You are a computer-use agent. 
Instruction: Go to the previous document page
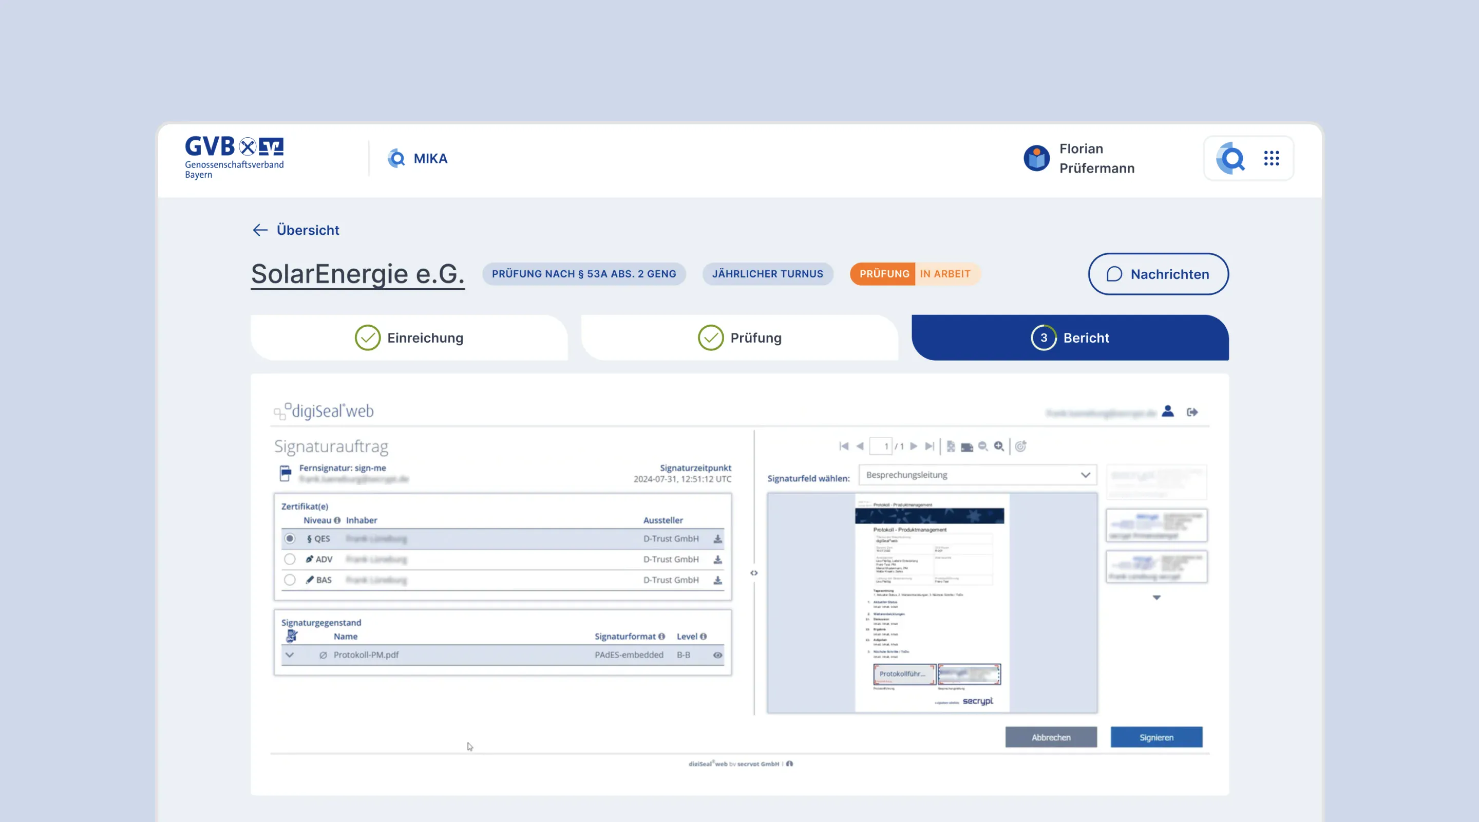(x=860, y=446)
